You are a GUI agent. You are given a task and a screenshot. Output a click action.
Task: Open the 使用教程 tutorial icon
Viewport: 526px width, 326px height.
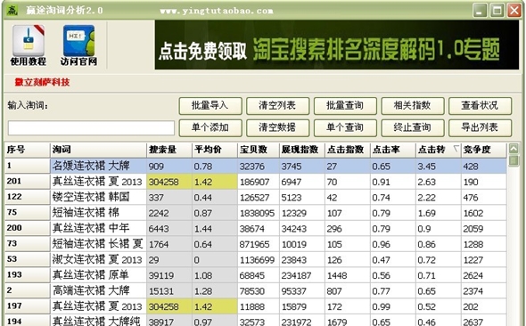29,45
